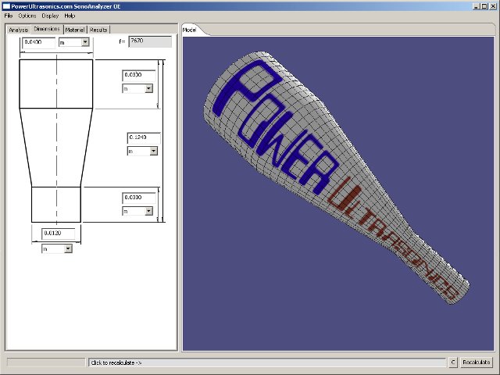500x375 pixels.
Task: Minimize the SonoAnalyzer window
Action: (x=476, y=6)
